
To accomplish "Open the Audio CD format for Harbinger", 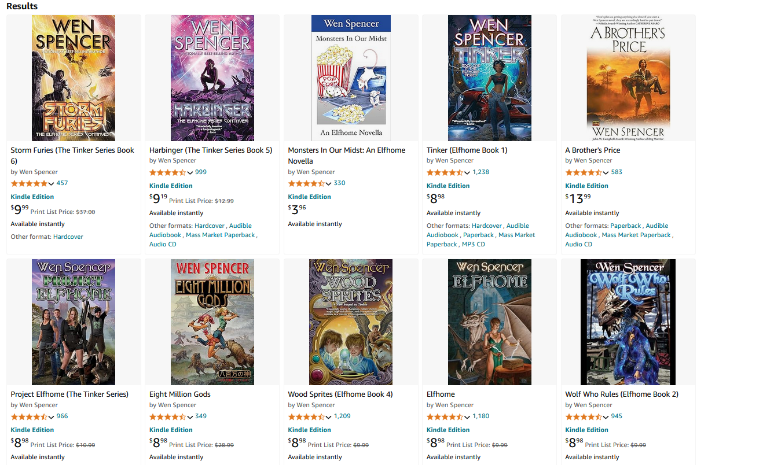I will click(163, 245).
